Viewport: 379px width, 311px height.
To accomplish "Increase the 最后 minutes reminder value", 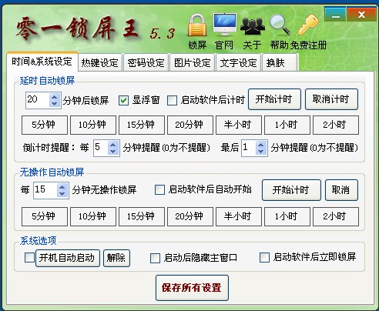I will click(261, 145).
